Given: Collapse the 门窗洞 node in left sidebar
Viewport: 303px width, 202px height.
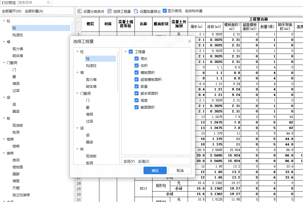Looking at the screenshot, I should click(4, 63).
